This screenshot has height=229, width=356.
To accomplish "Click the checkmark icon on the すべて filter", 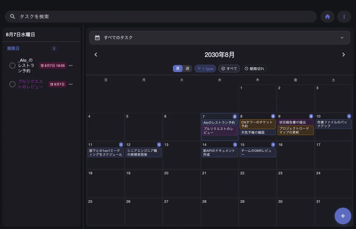I will click(223, 69).
